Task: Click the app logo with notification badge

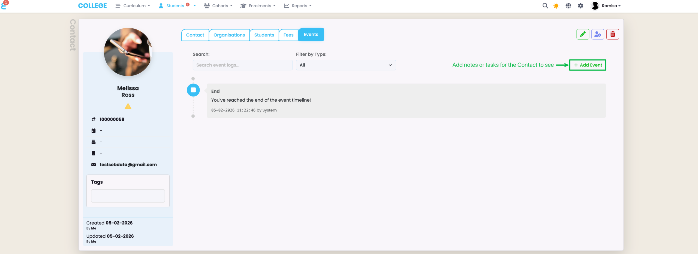Action: [x=4, y=5]
